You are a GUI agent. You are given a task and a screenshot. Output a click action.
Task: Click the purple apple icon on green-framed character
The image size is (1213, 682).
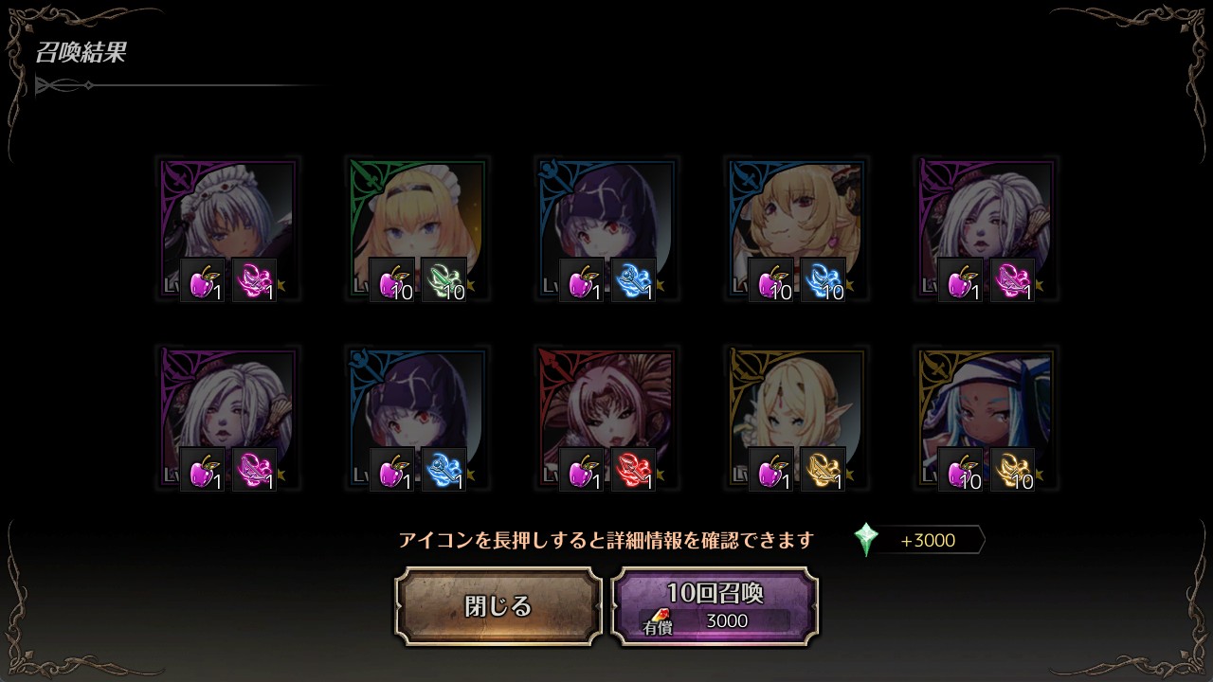pos(391,279)
